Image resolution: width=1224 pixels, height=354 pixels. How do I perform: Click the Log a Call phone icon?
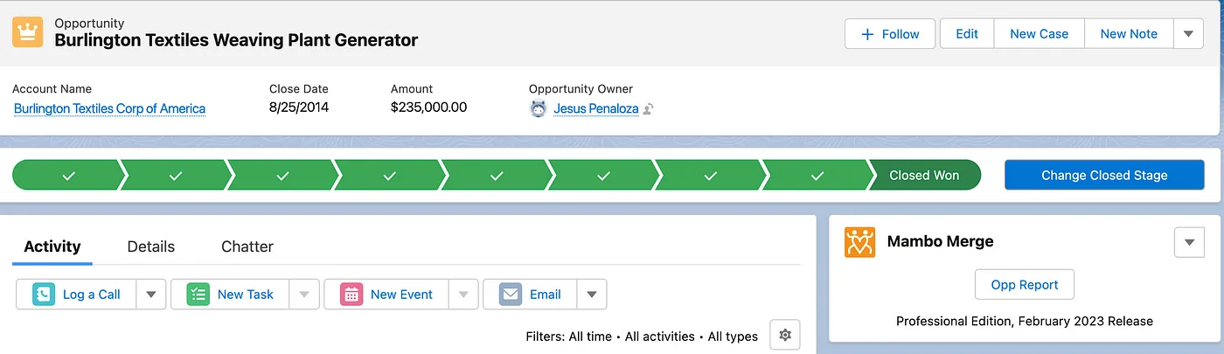pos(44,295)
